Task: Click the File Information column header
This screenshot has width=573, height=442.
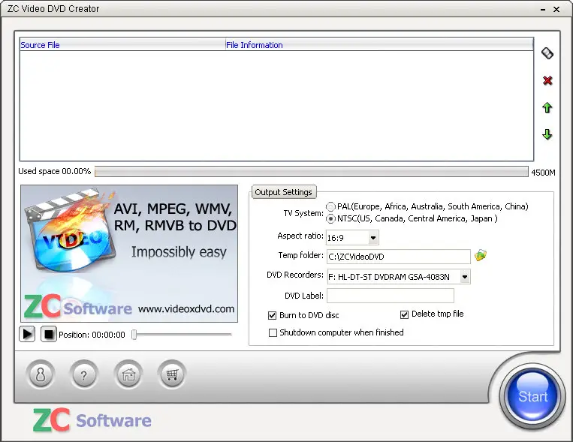Action: click(379, 45)
